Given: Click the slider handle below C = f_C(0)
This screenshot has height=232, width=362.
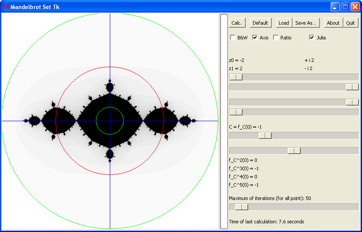Looking at the screenshot, I should point(265,135).
